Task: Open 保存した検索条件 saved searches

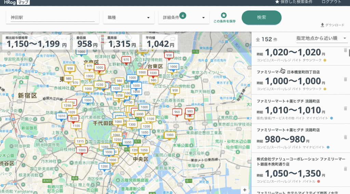Action: click(x=294, y=2)
